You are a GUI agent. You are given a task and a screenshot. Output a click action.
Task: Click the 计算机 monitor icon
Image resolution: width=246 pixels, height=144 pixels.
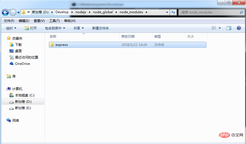click(9, 89)
